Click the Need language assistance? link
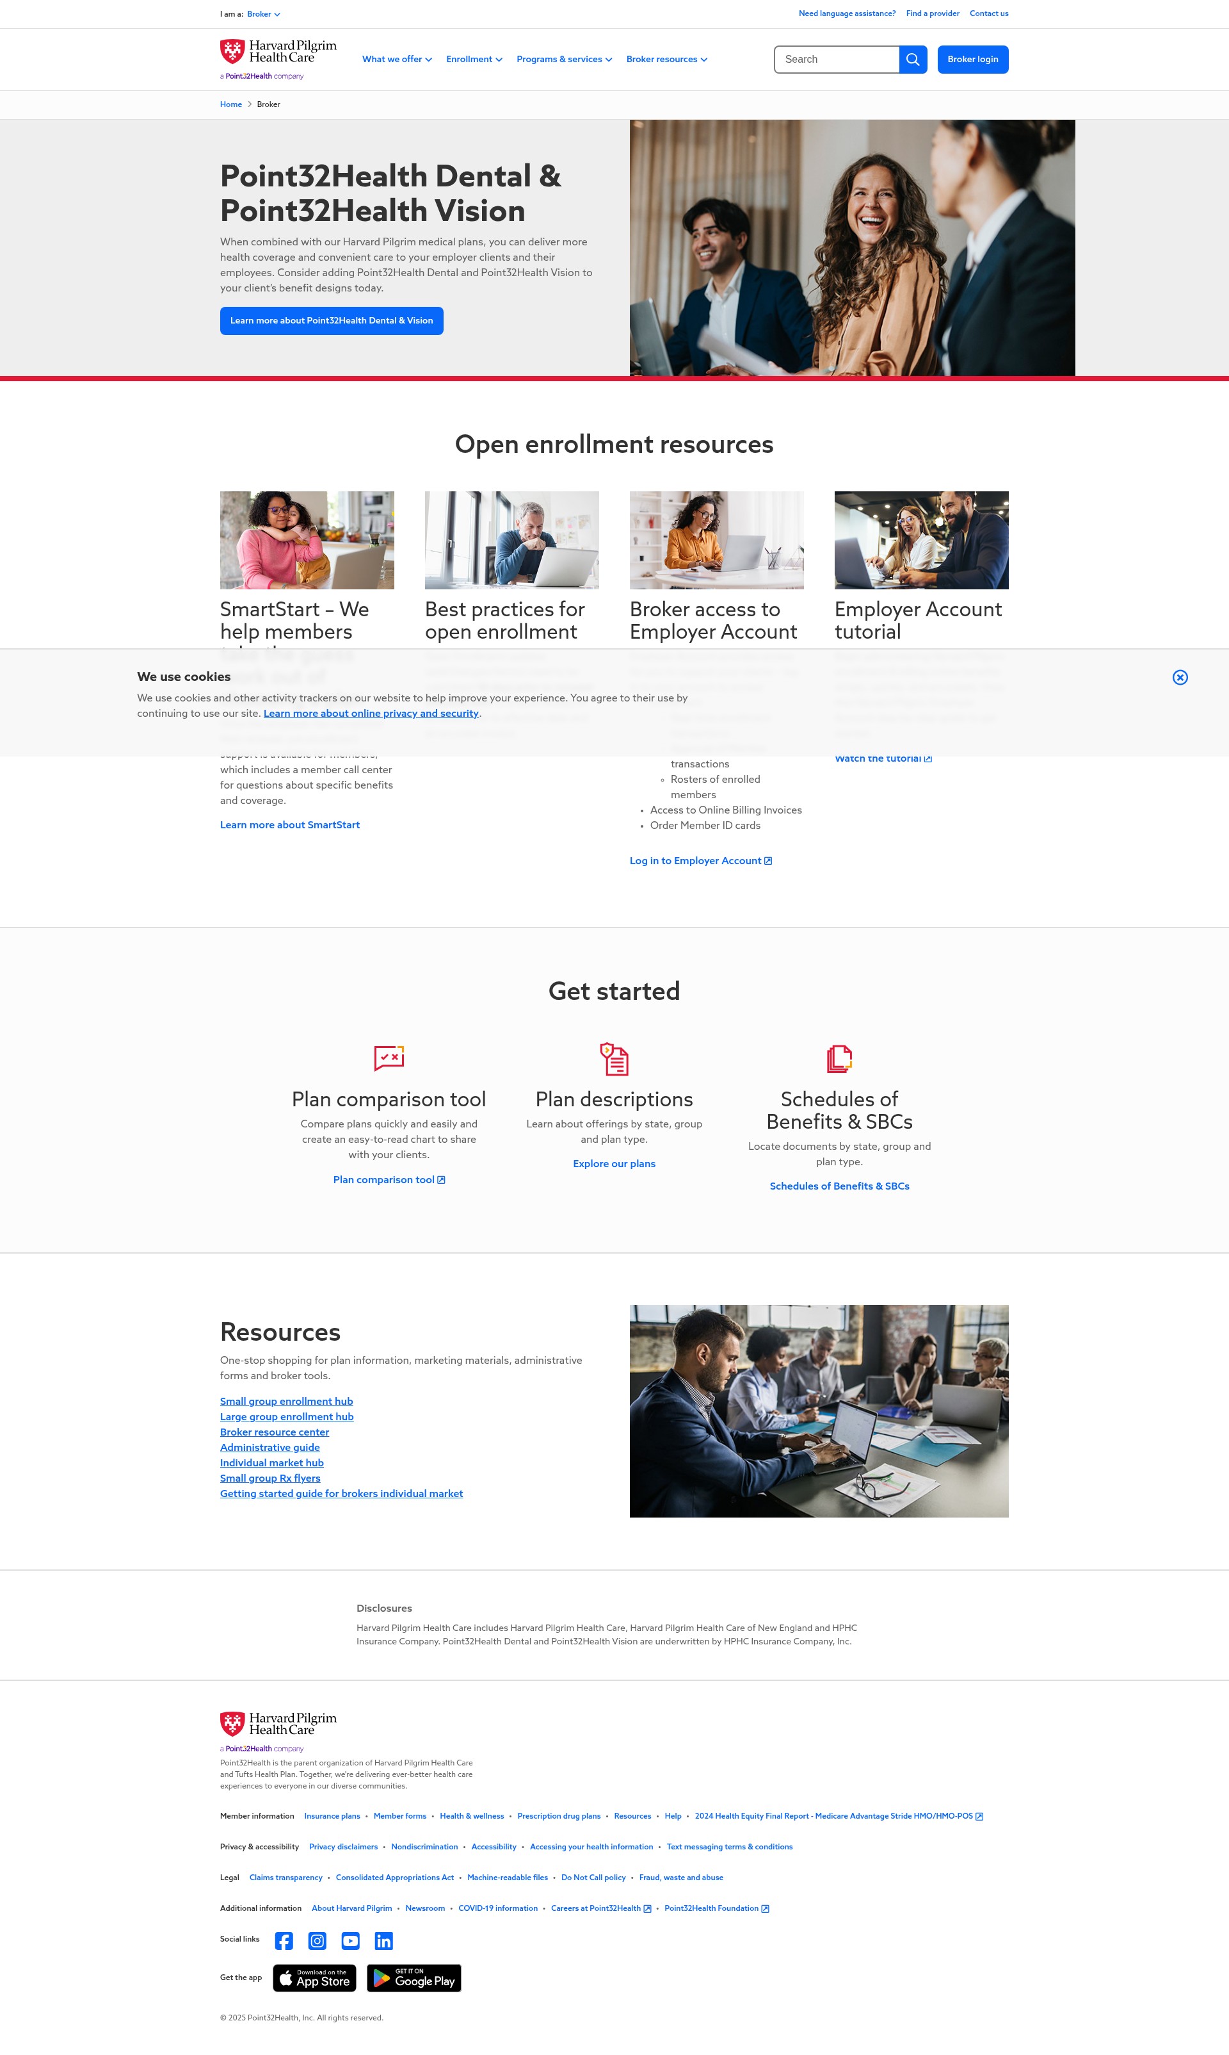The image size is (1229, 2055). coord(846,14)
